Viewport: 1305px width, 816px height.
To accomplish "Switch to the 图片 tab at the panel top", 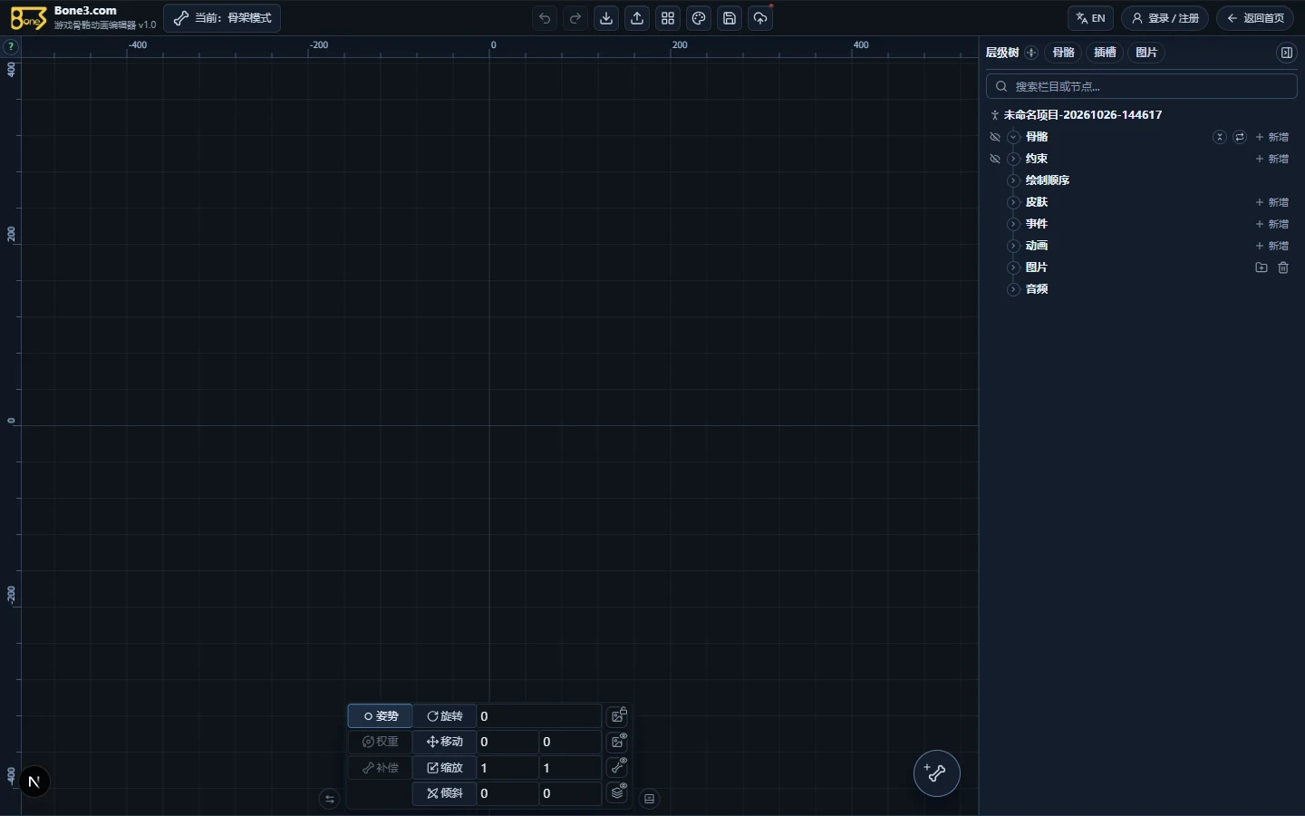I will pyautogui.click(x=1146, y=53).
